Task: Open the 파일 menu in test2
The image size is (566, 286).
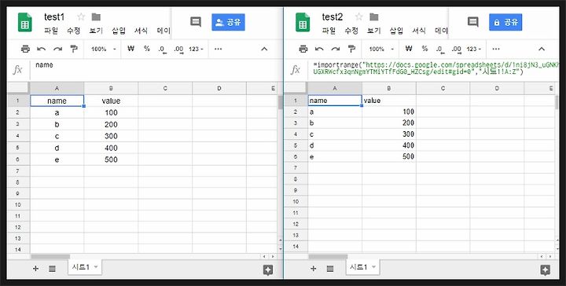Action: click(x=329, y=31)
